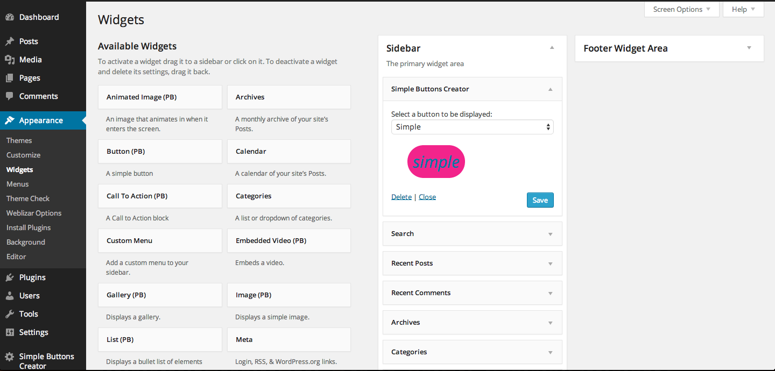The width and height of the screenshot is (775, 371).
Task: Click the Close widget link
Action: pyautogui.click(x=427, y=197)
